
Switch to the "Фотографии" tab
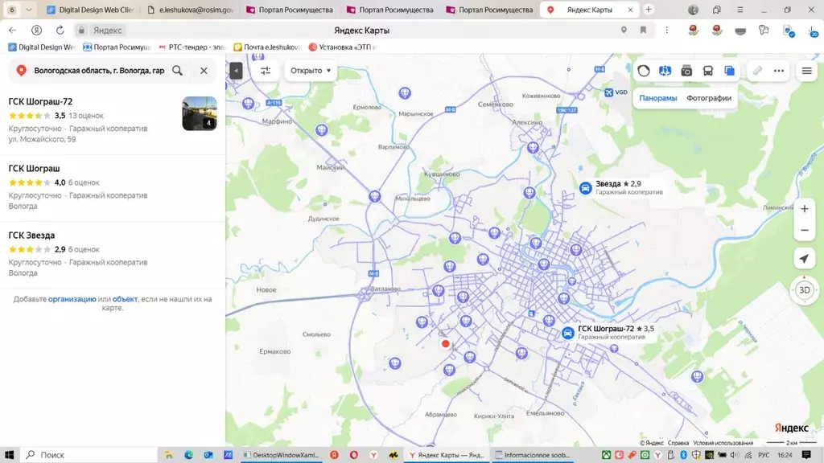(x=709, y=98)
